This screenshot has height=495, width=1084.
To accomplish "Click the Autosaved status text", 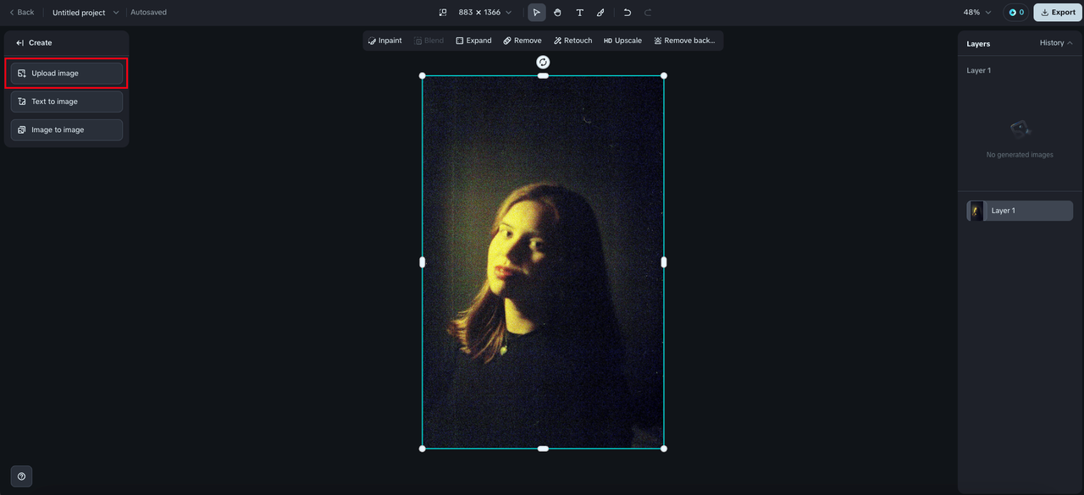I will [148, 13].
